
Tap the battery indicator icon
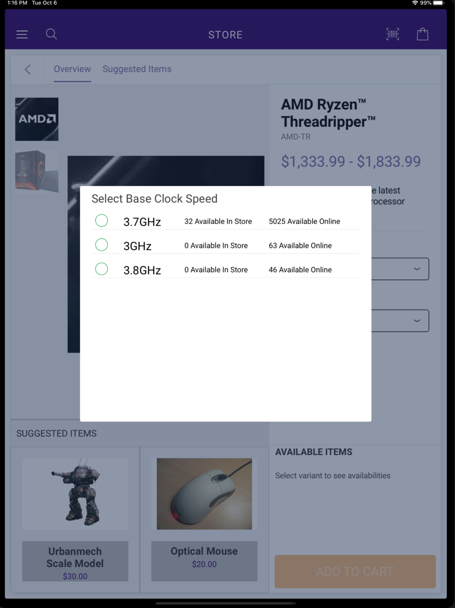coord(439,3)
